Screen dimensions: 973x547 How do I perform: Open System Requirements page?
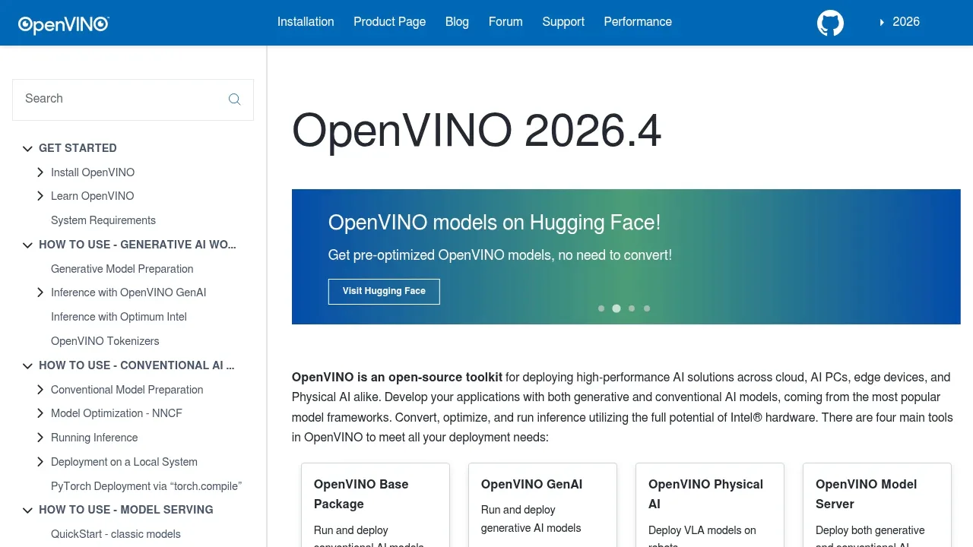click(103, 220)
